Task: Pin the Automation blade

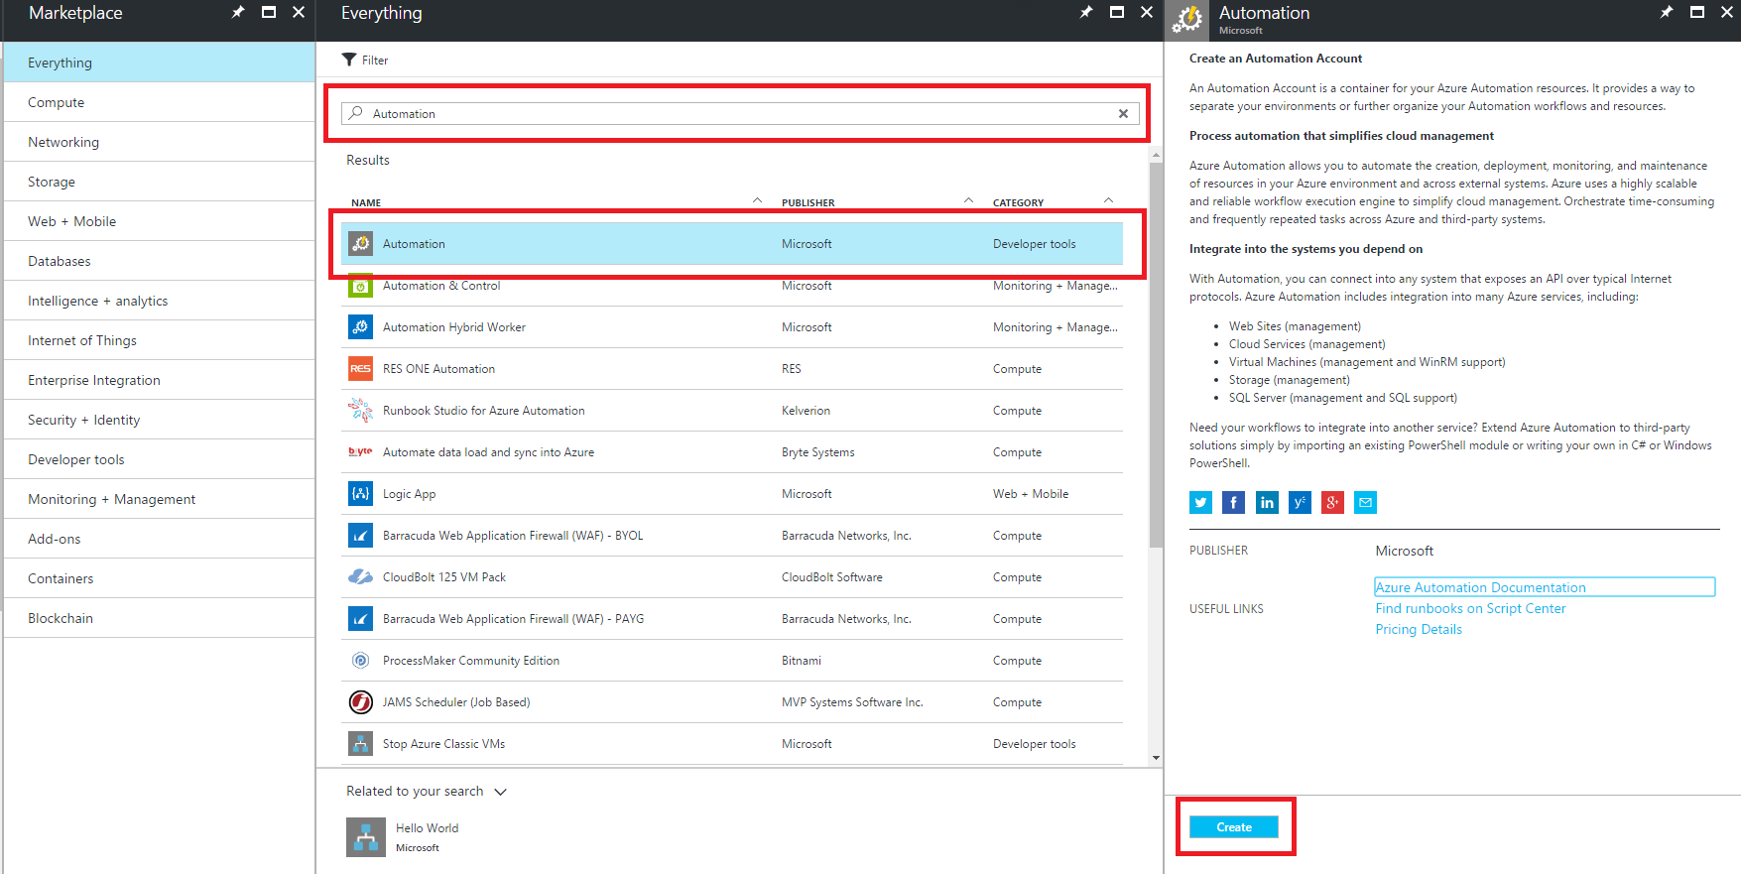Action: pos(1667,12)
